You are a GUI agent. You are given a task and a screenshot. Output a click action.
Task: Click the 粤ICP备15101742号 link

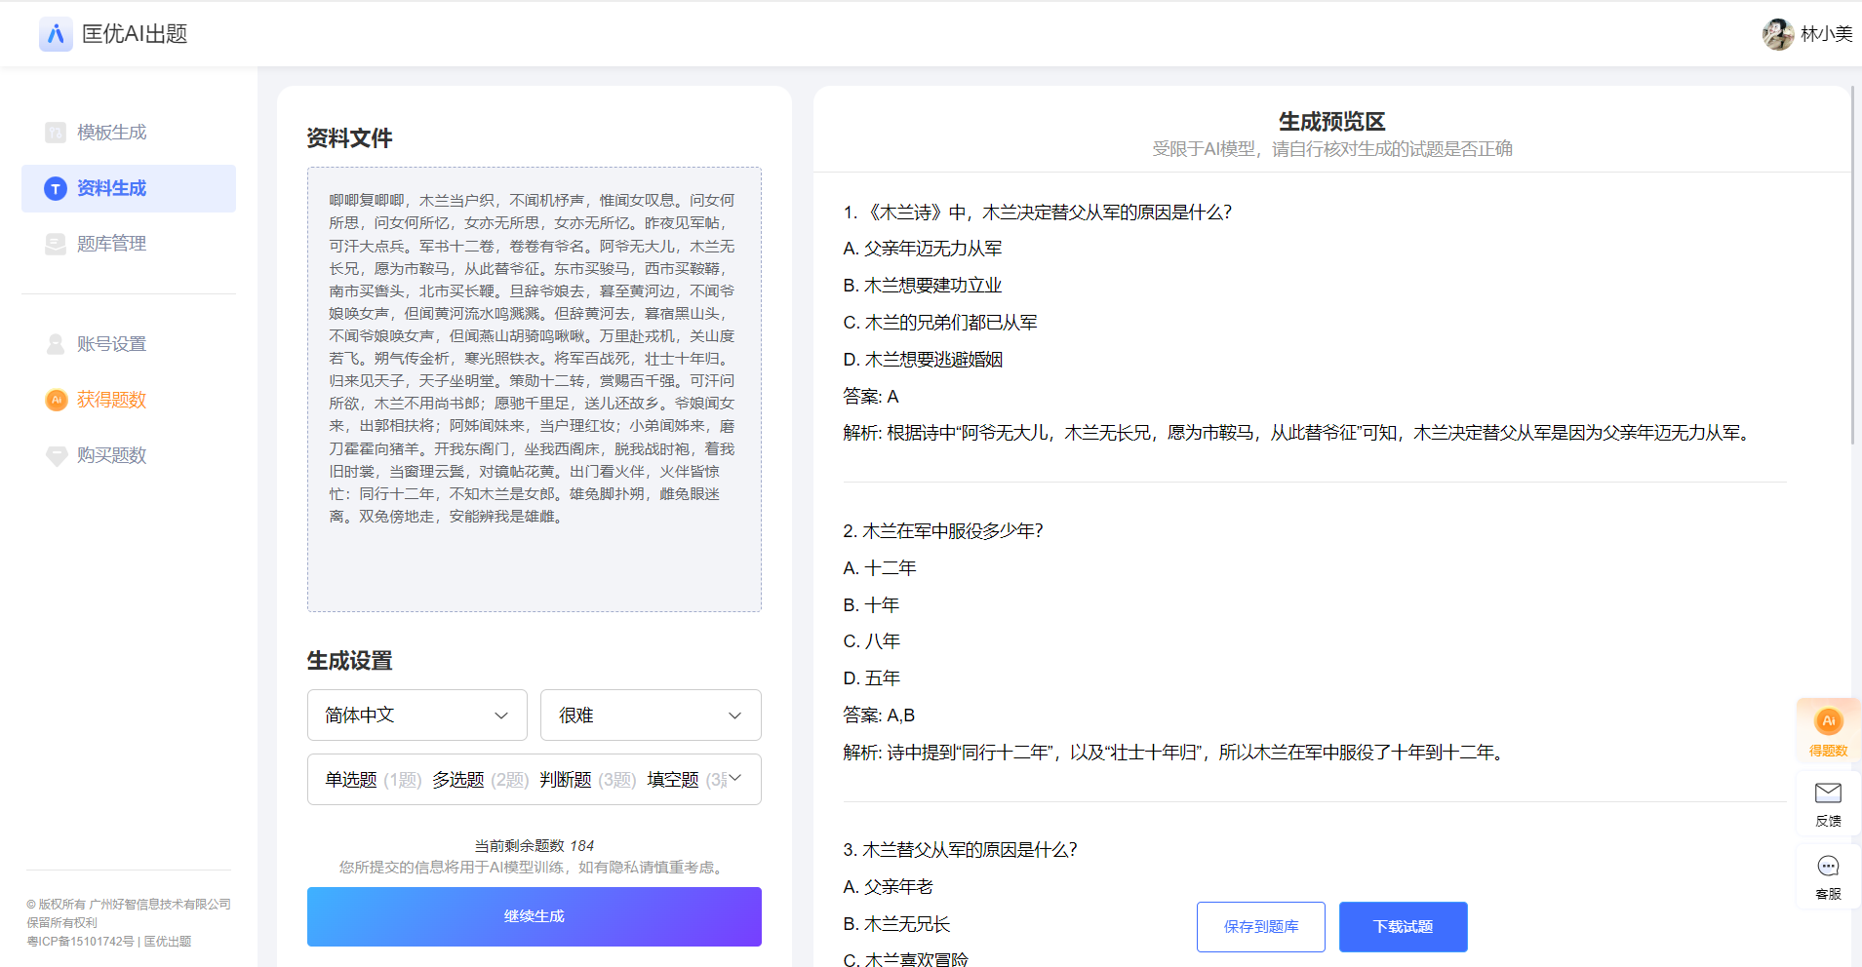pyautogui.click(x=80, y=942)
